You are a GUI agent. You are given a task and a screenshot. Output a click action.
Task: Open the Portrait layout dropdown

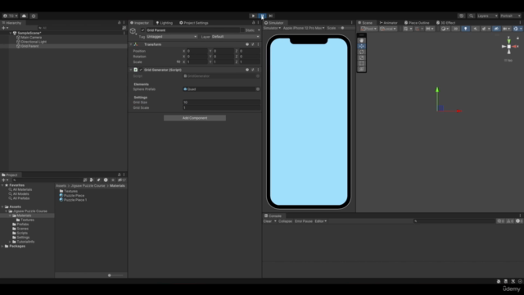(510, 16)
